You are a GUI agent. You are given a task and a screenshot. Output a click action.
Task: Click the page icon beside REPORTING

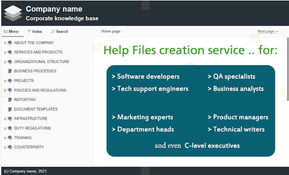click(x=10, y=100)
